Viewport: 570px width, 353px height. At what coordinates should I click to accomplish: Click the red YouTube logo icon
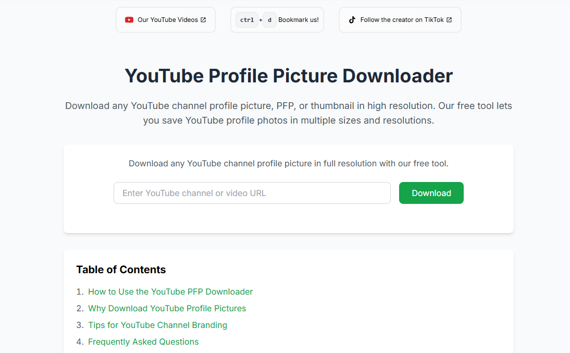coord(129,20)
